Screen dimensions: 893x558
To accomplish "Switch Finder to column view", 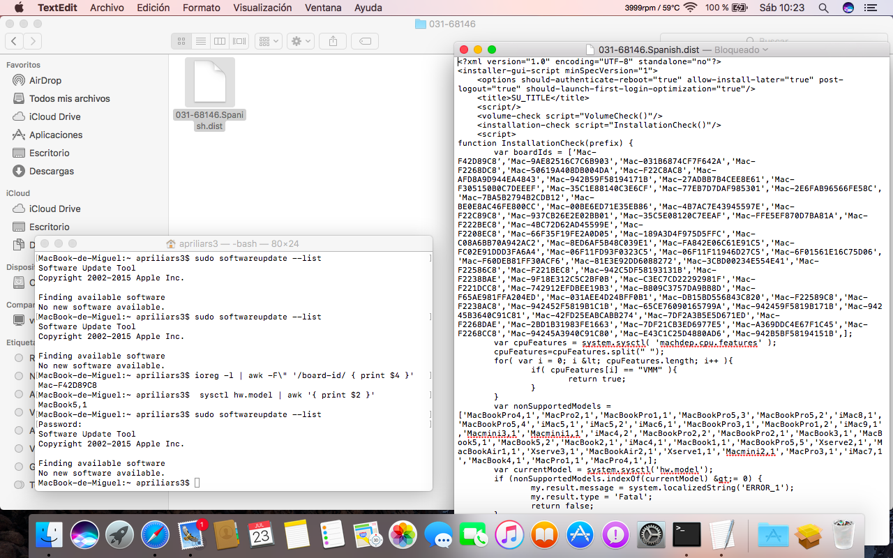I will (x=220, y=41).
